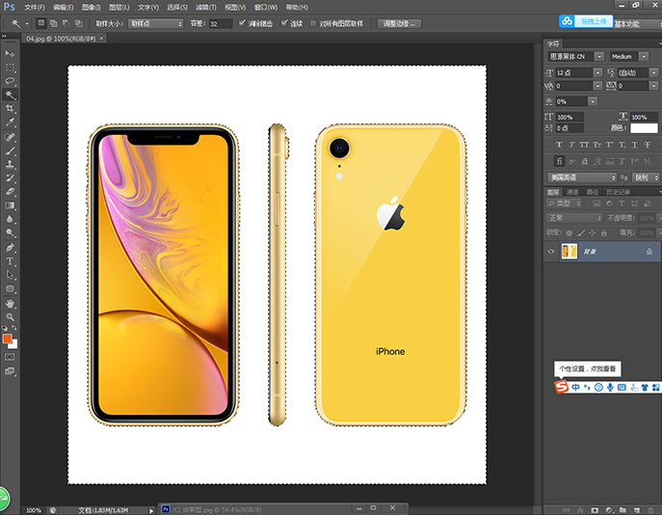Image resolution: width=662 pixels, height=515 pixels.
Task: Toggle the anti-alias checkbox
Action: pos(242,23)
